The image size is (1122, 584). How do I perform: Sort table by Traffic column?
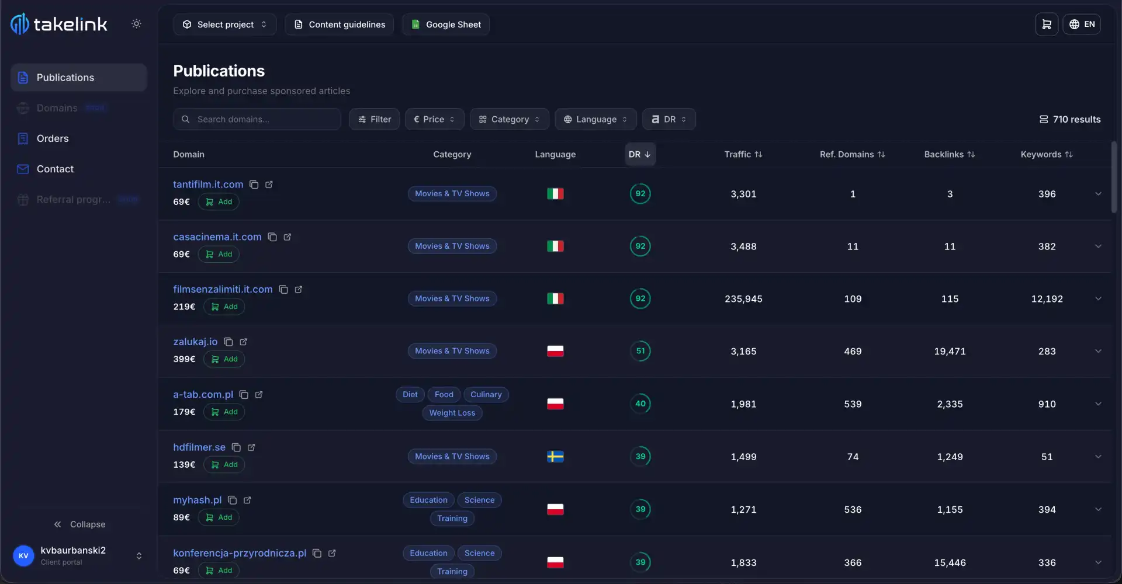(x=743, y=154)
